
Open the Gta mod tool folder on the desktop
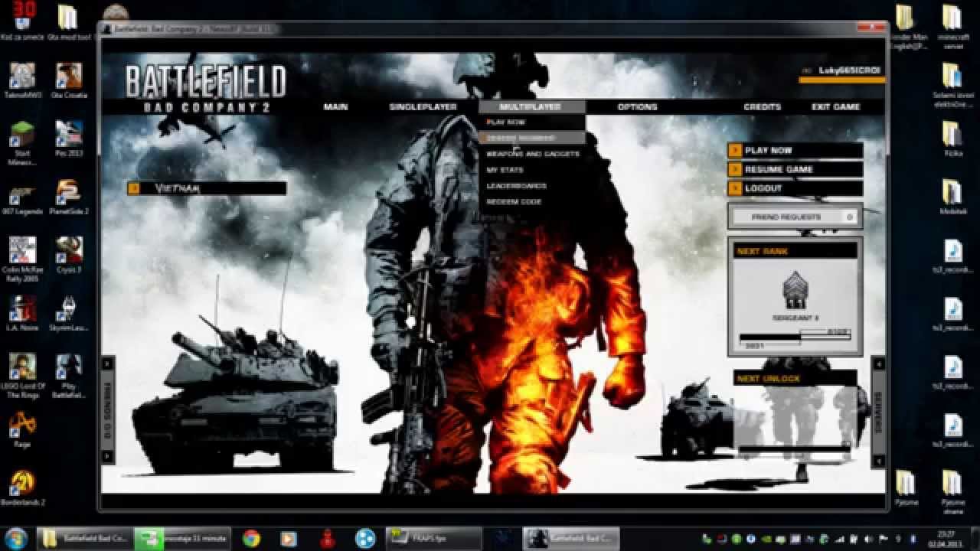[x=69, y=23]
